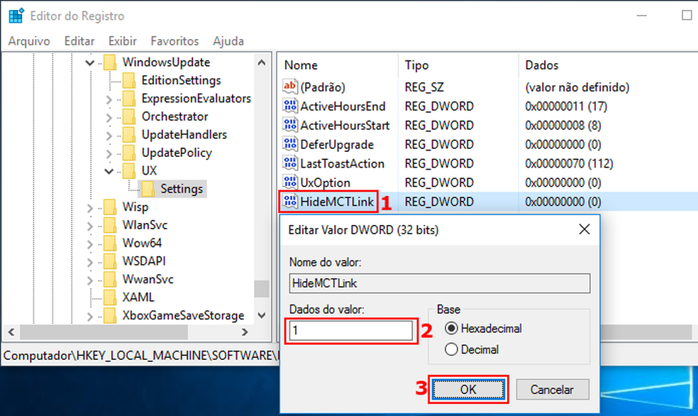Click inside the Dados do valor field

350,330
